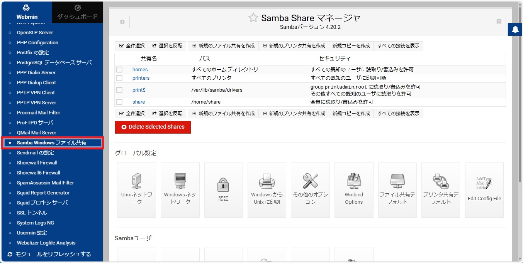The image size is (523, 263).
Task: Tick the checkbox for printers share
Action: [119, 78]
